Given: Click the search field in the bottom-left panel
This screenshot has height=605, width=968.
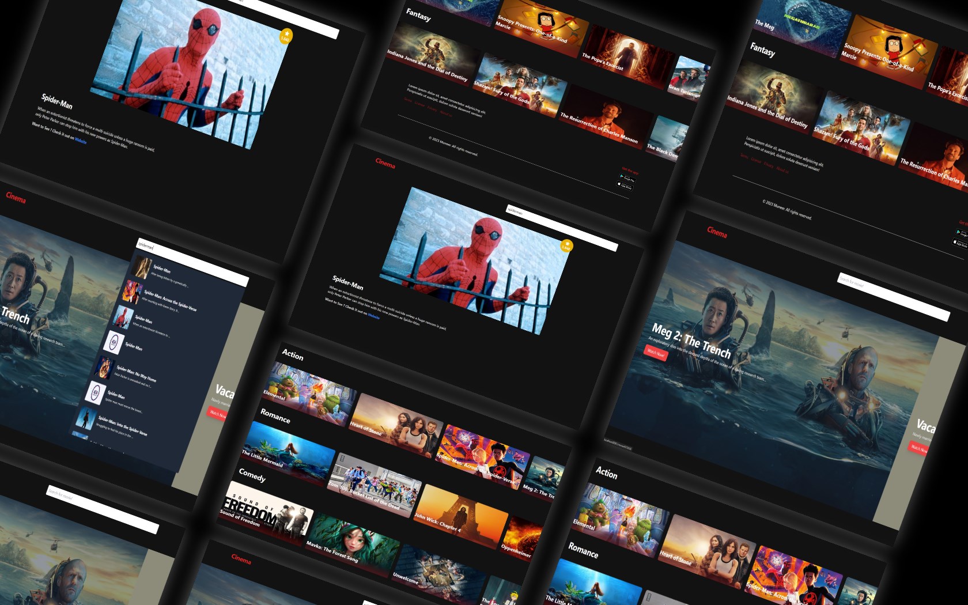Looking at the screenshot, I should 103,510.
